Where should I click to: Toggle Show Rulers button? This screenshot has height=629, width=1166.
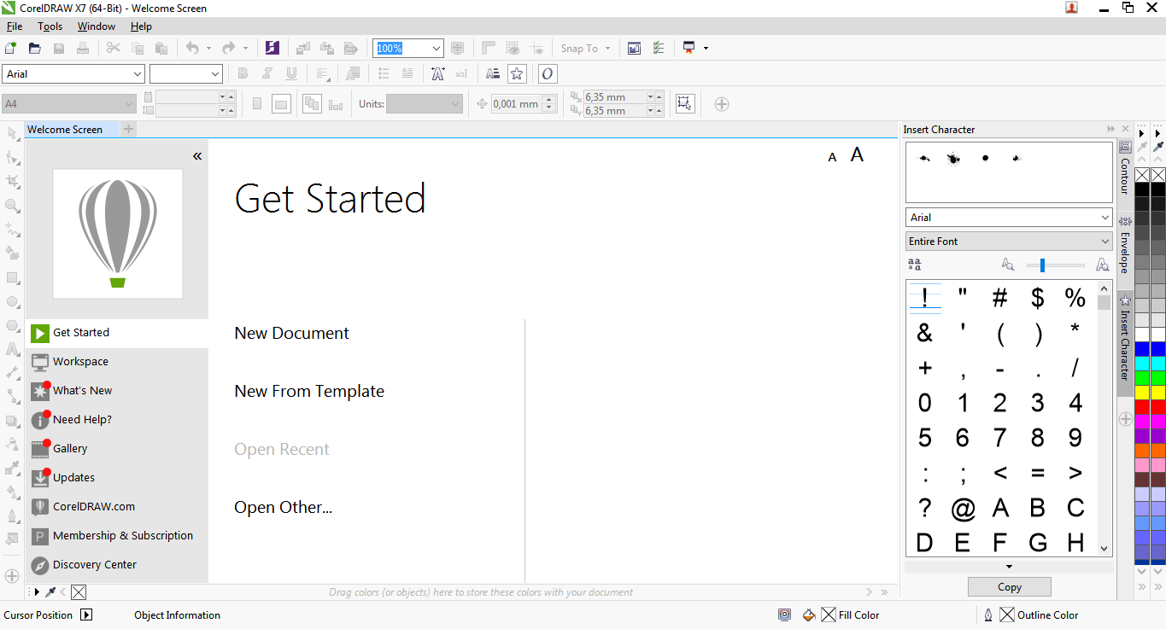489,48
